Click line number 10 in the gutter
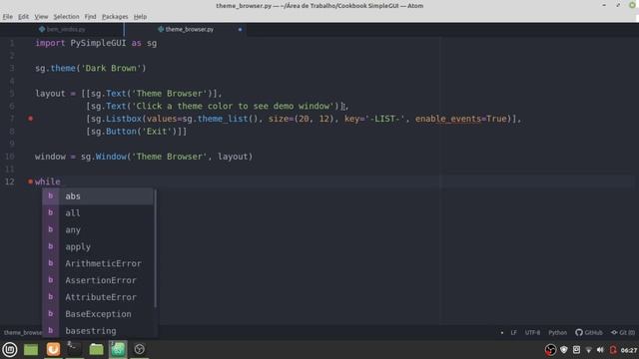The image size is (639, 359). (10, 157)
